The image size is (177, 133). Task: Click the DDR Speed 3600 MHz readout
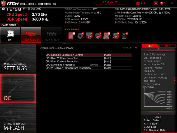pyautogui.click(x=27, y=19)
